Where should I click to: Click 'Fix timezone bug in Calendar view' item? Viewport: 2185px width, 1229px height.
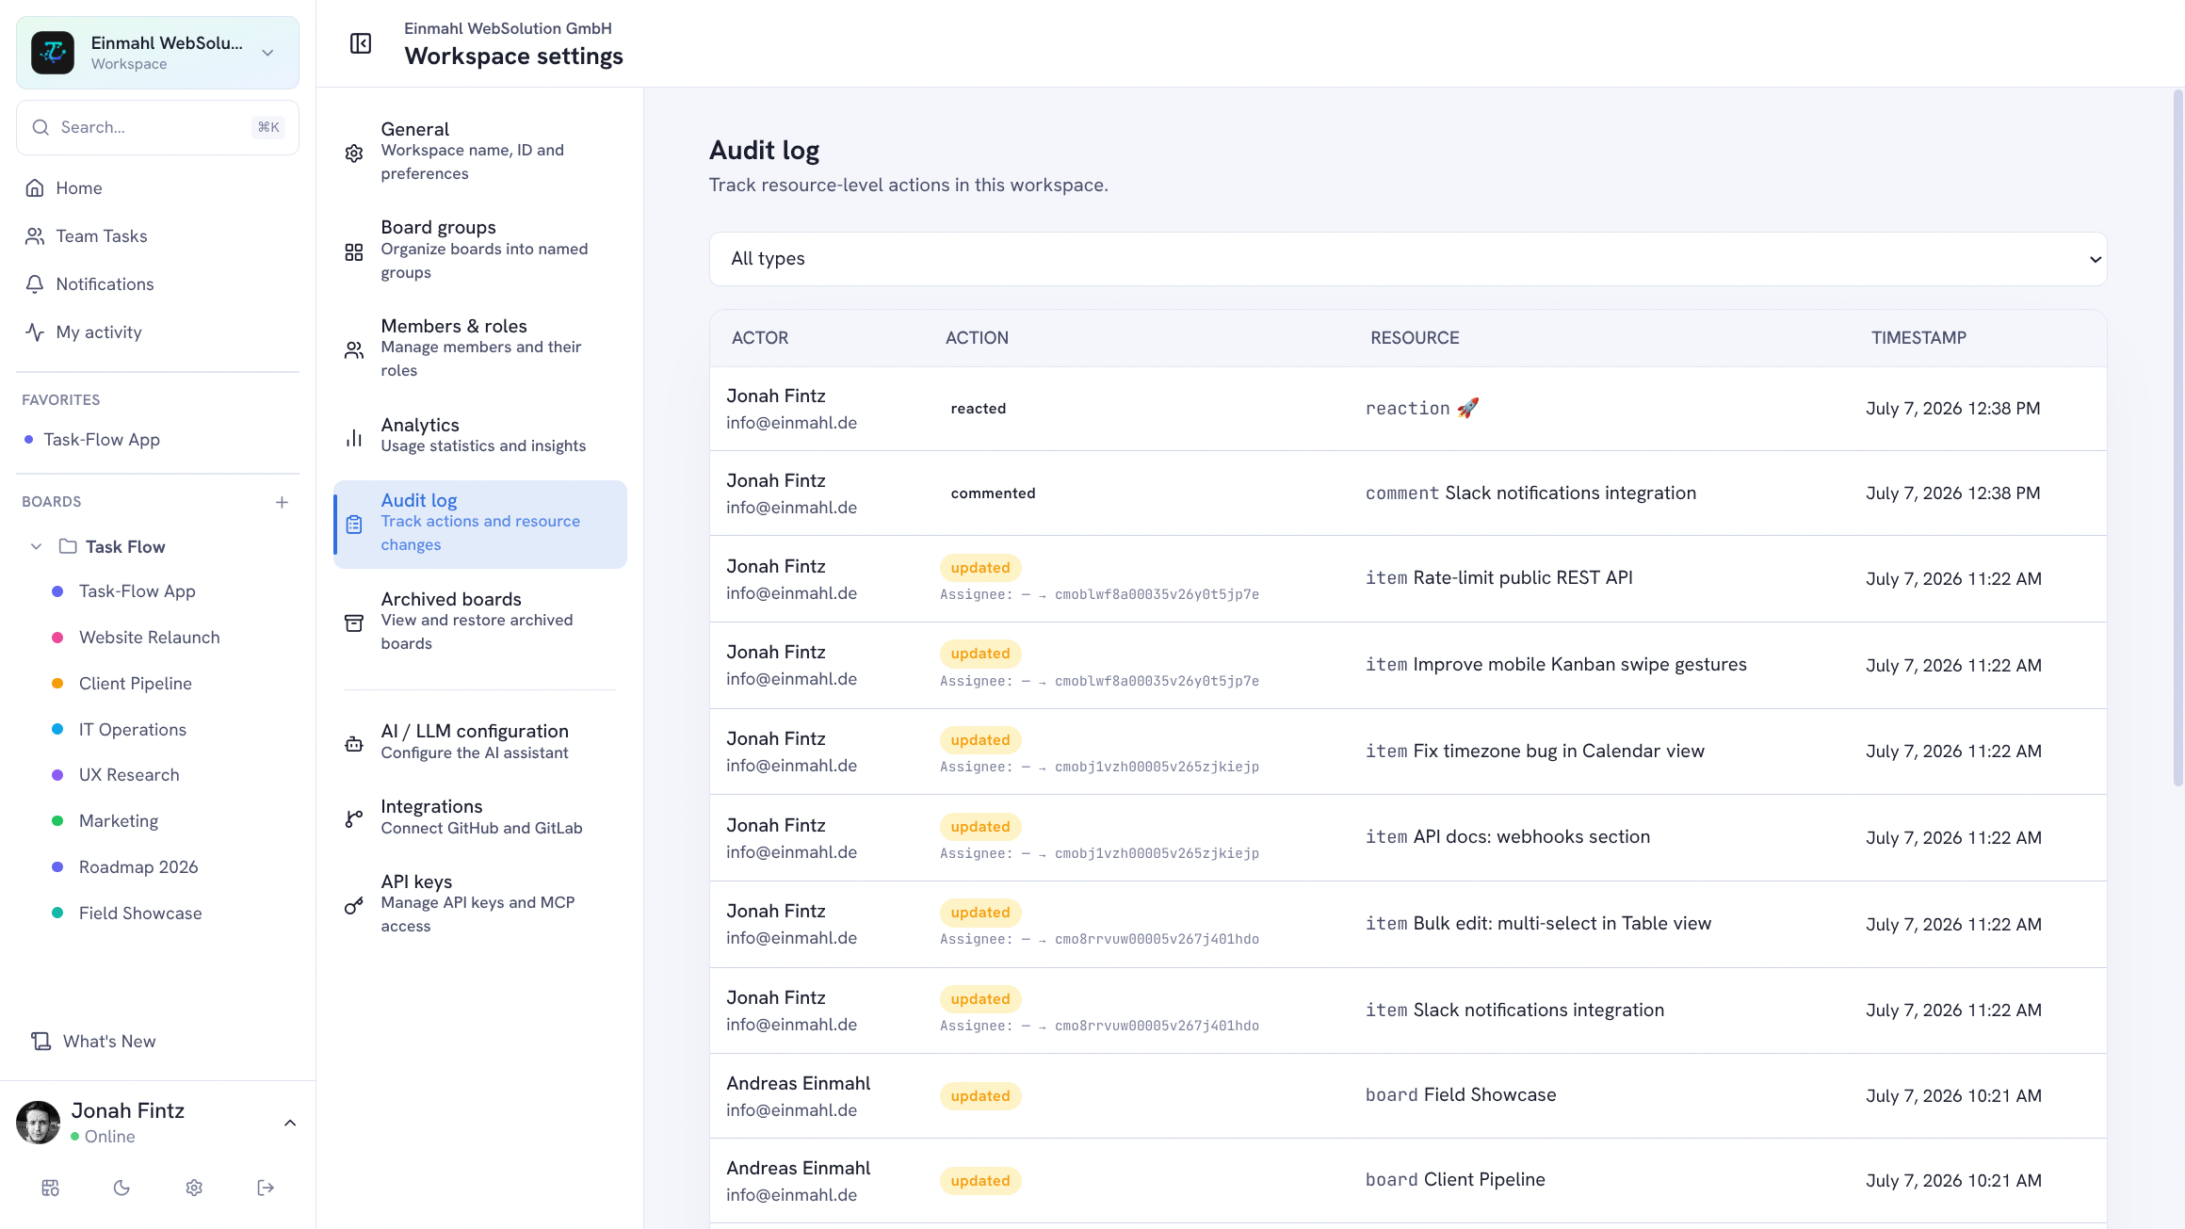point(1559,752)
